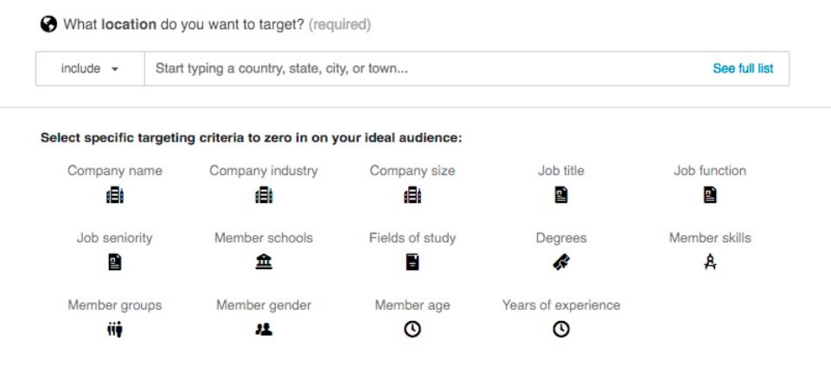The image size is (831, 372).
Task: Click the Company size building icon
Action: [412, 195]
